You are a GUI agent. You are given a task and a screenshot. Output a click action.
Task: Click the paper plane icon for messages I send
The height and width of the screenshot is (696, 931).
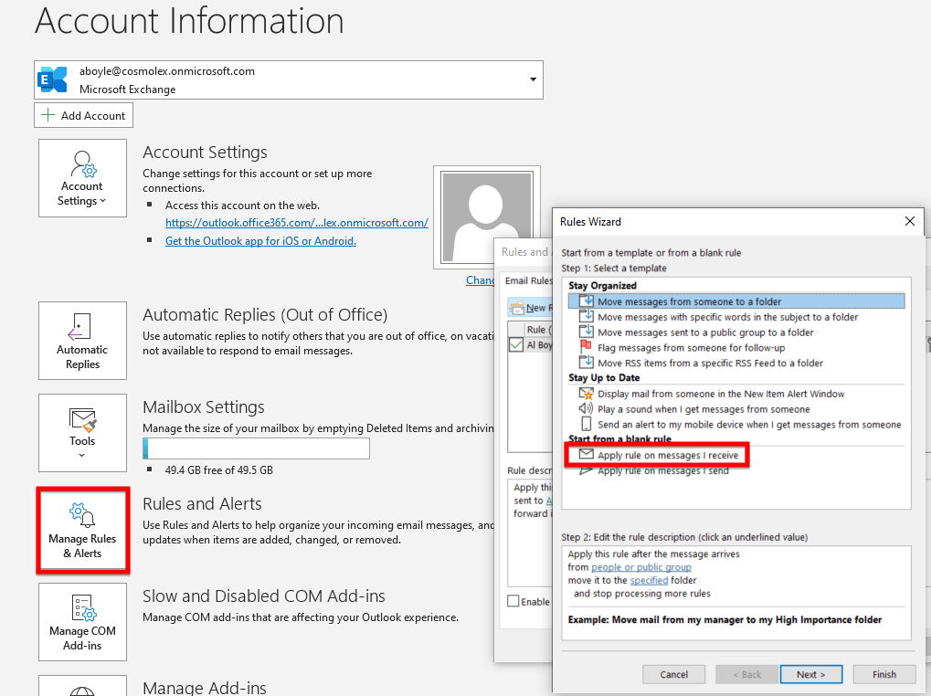click(586, 469)
